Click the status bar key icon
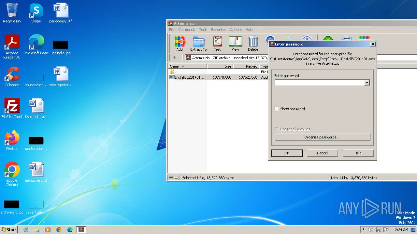The image size is (417, 234). tap(178, 178)
